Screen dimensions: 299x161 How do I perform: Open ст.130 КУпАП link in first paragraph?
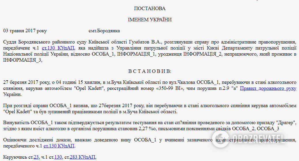point(58,48)
